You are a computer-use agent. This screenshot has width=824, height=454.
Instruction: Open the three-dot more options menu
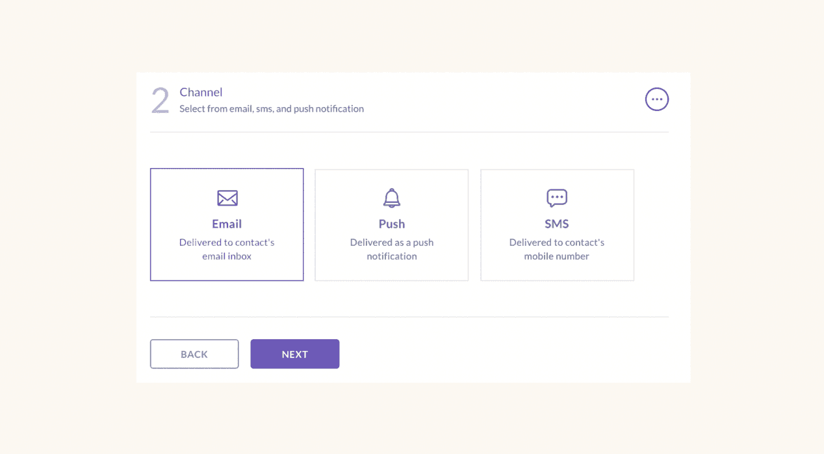656,99
